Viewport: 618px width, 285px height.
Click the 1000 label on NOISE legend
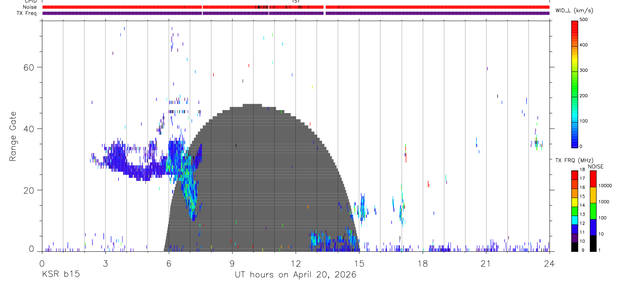tap(604, 202)
